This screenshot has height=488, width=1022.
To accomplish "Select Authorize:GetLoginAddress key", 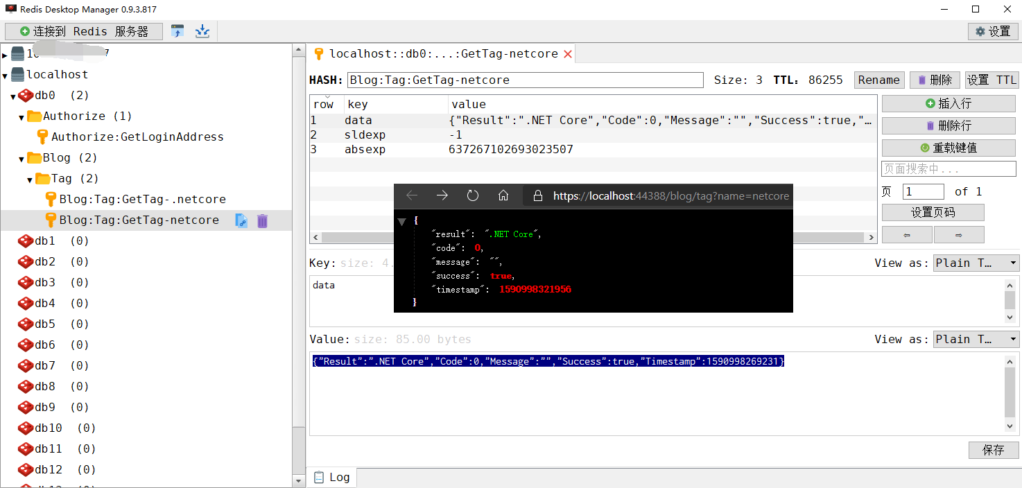I will click(137, 137).
